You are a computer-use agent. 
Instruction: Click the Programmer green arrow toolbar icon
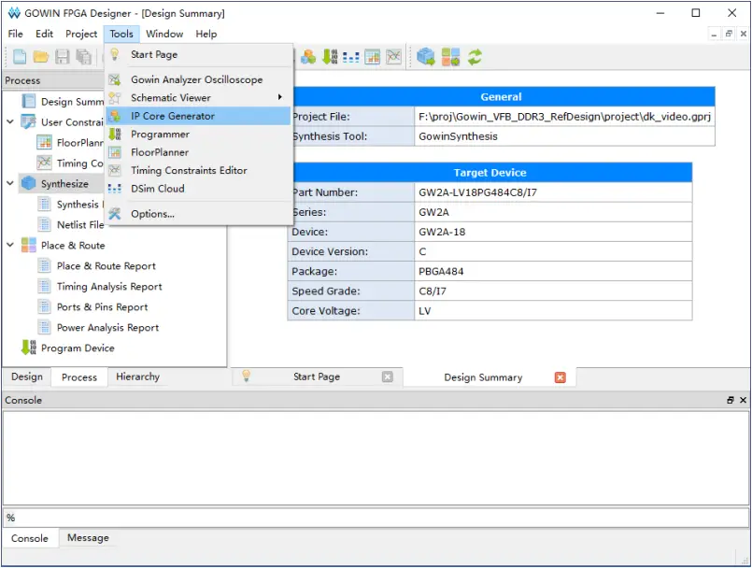(x=329, y=57)
